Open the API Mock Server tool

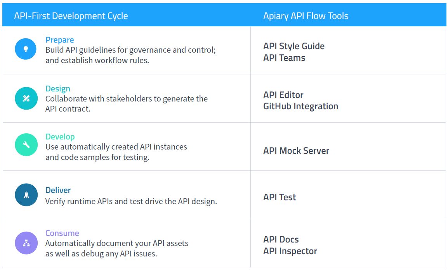pos(296,151)
